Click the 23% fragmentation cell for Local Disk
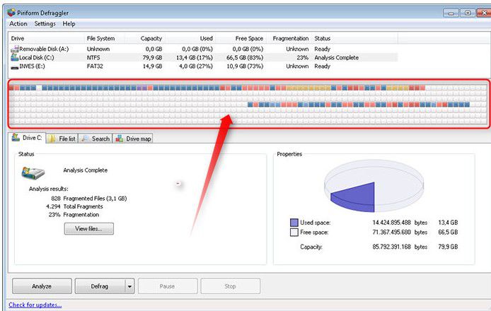Image resolution: width=491 pixels, height=311 pixels. pos(303,57)
